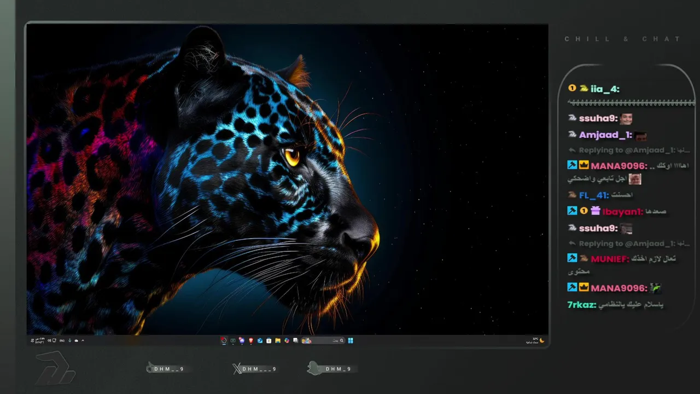Open the Discord taskbar icon
This screenshot has width=700, height=394.
(x=242, y=340)
